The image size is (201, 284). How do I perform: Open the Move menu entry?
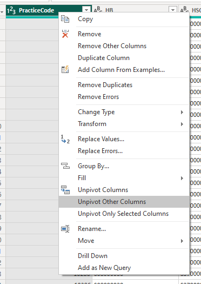tap(124, 241)
